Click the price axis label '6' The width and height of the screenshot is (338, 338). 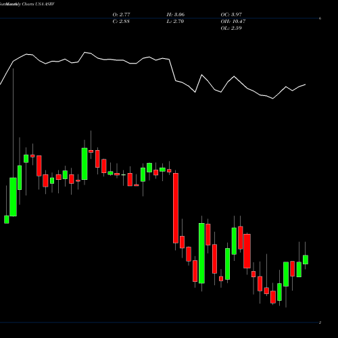pos(320,18)
